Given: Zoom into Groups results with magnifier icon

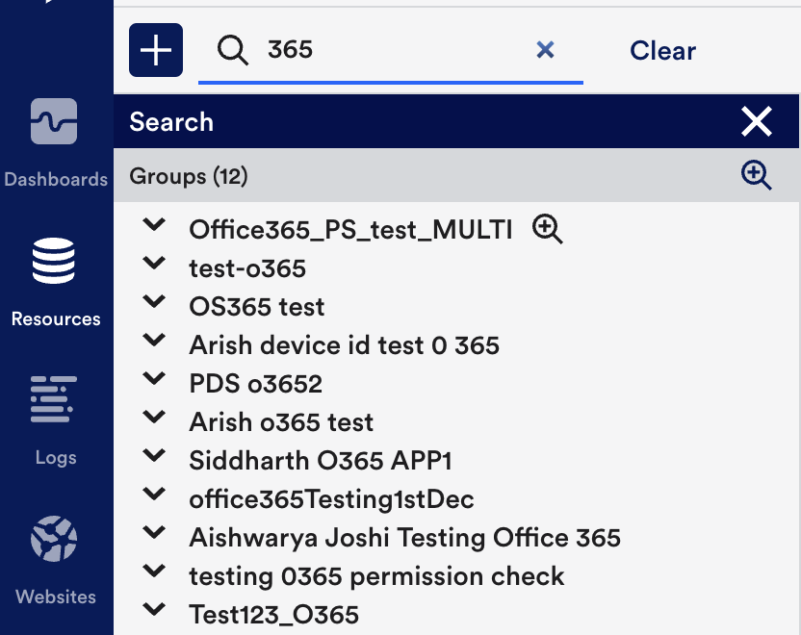Looking at the screenshot, I should (756, 175).
